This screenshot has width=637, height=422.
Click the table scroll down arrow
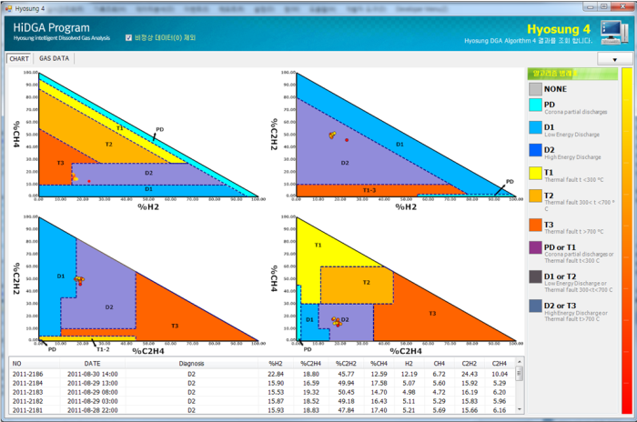pyautogui.click(x=520, y=409)
